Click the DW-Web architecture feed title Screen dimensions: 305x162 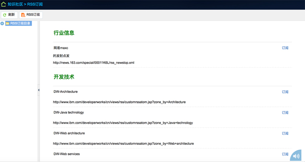point(69,133)
